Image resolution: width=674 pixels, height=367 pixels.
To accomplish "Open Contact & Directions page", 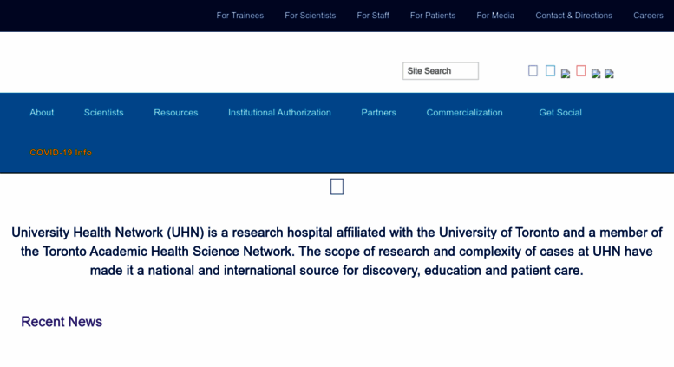I will coord(573,16).
